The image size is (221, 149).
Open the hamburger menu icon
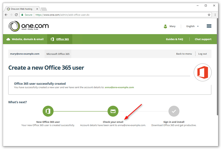pyautogui.click(x=209, y=26)
